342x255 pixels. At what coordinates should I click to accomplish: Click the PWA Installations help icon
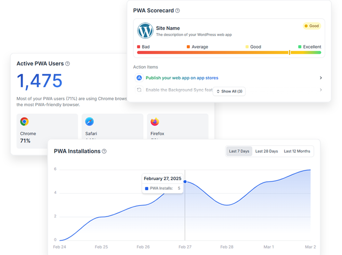(105, 151)
